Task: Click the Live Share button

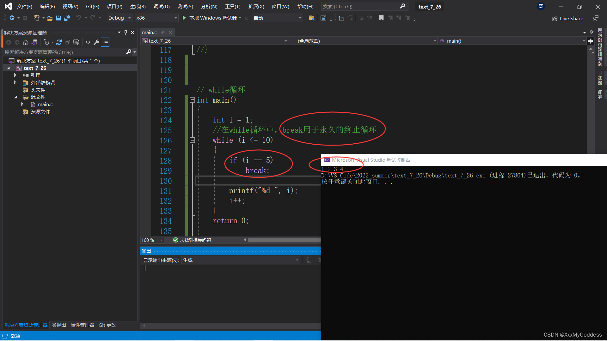Action: 567,18
